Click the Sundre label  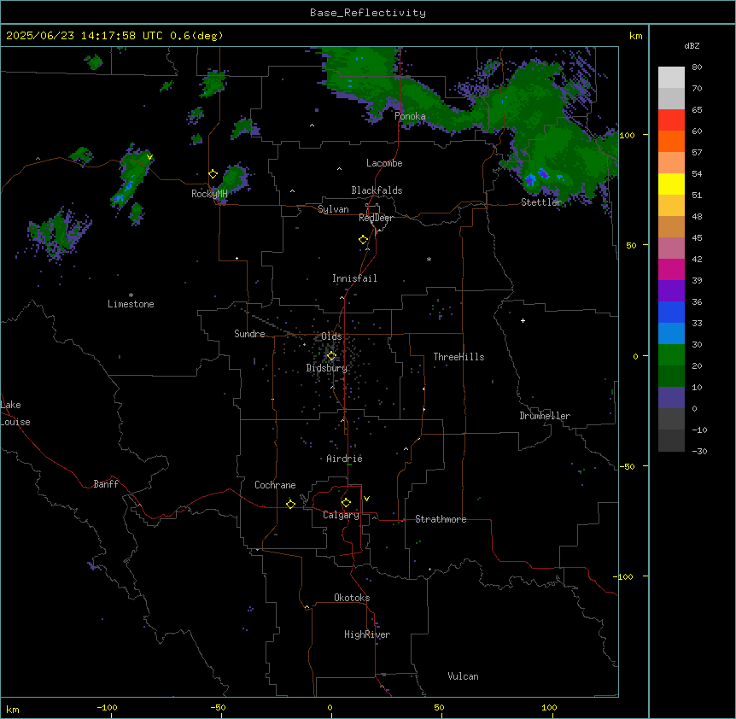click(x=249, y=334)
